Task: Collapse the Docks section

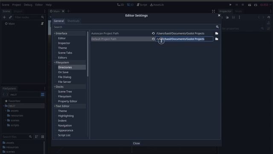Action: coord(55,87)
